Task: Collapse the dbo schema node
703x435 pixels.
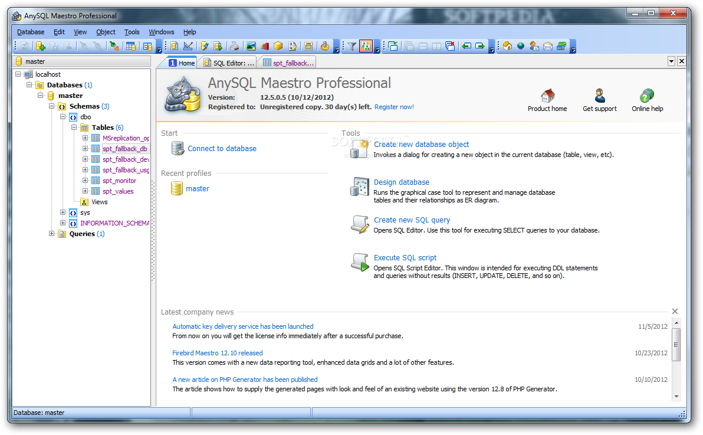Action: (x=63, y=117)
